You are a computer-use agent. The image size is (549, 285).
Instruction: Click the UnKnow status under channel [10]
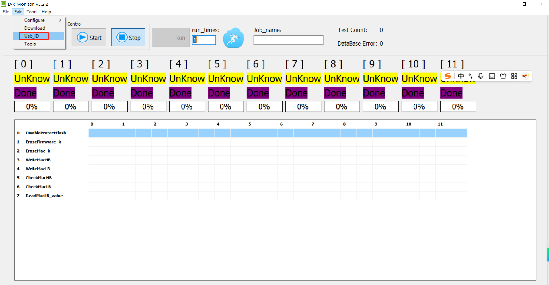pos(419,78)
